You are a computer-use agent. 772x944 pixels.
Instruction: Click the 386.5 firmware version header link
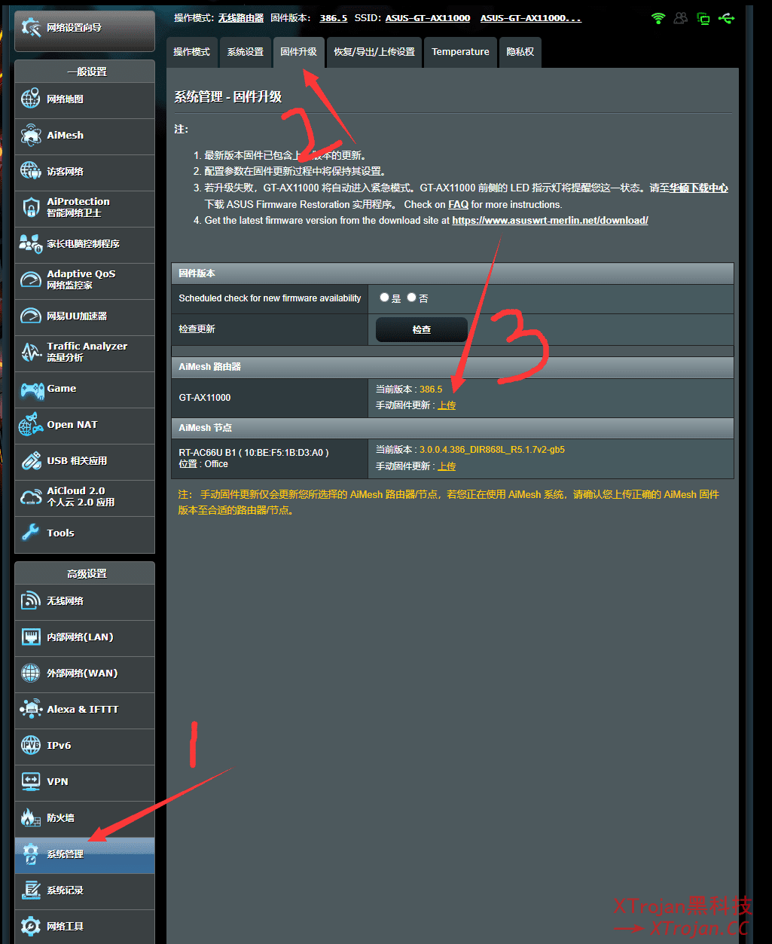tap(333, 18)
